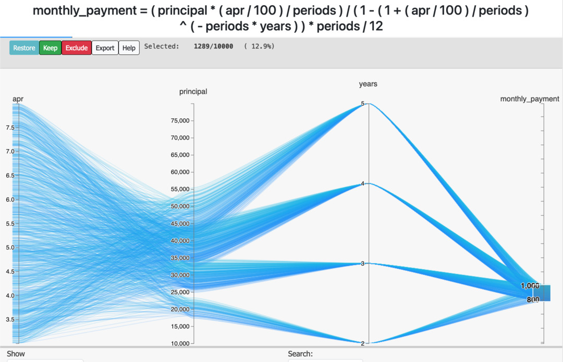Click the 3.5 tick on apr axis
563x362 pixels.
10,319
